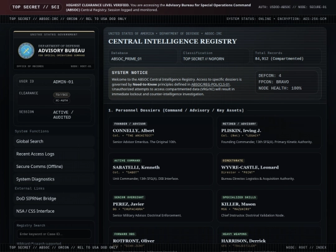Open Global Search function
The image size is (336, 252).
coord(54,141)
